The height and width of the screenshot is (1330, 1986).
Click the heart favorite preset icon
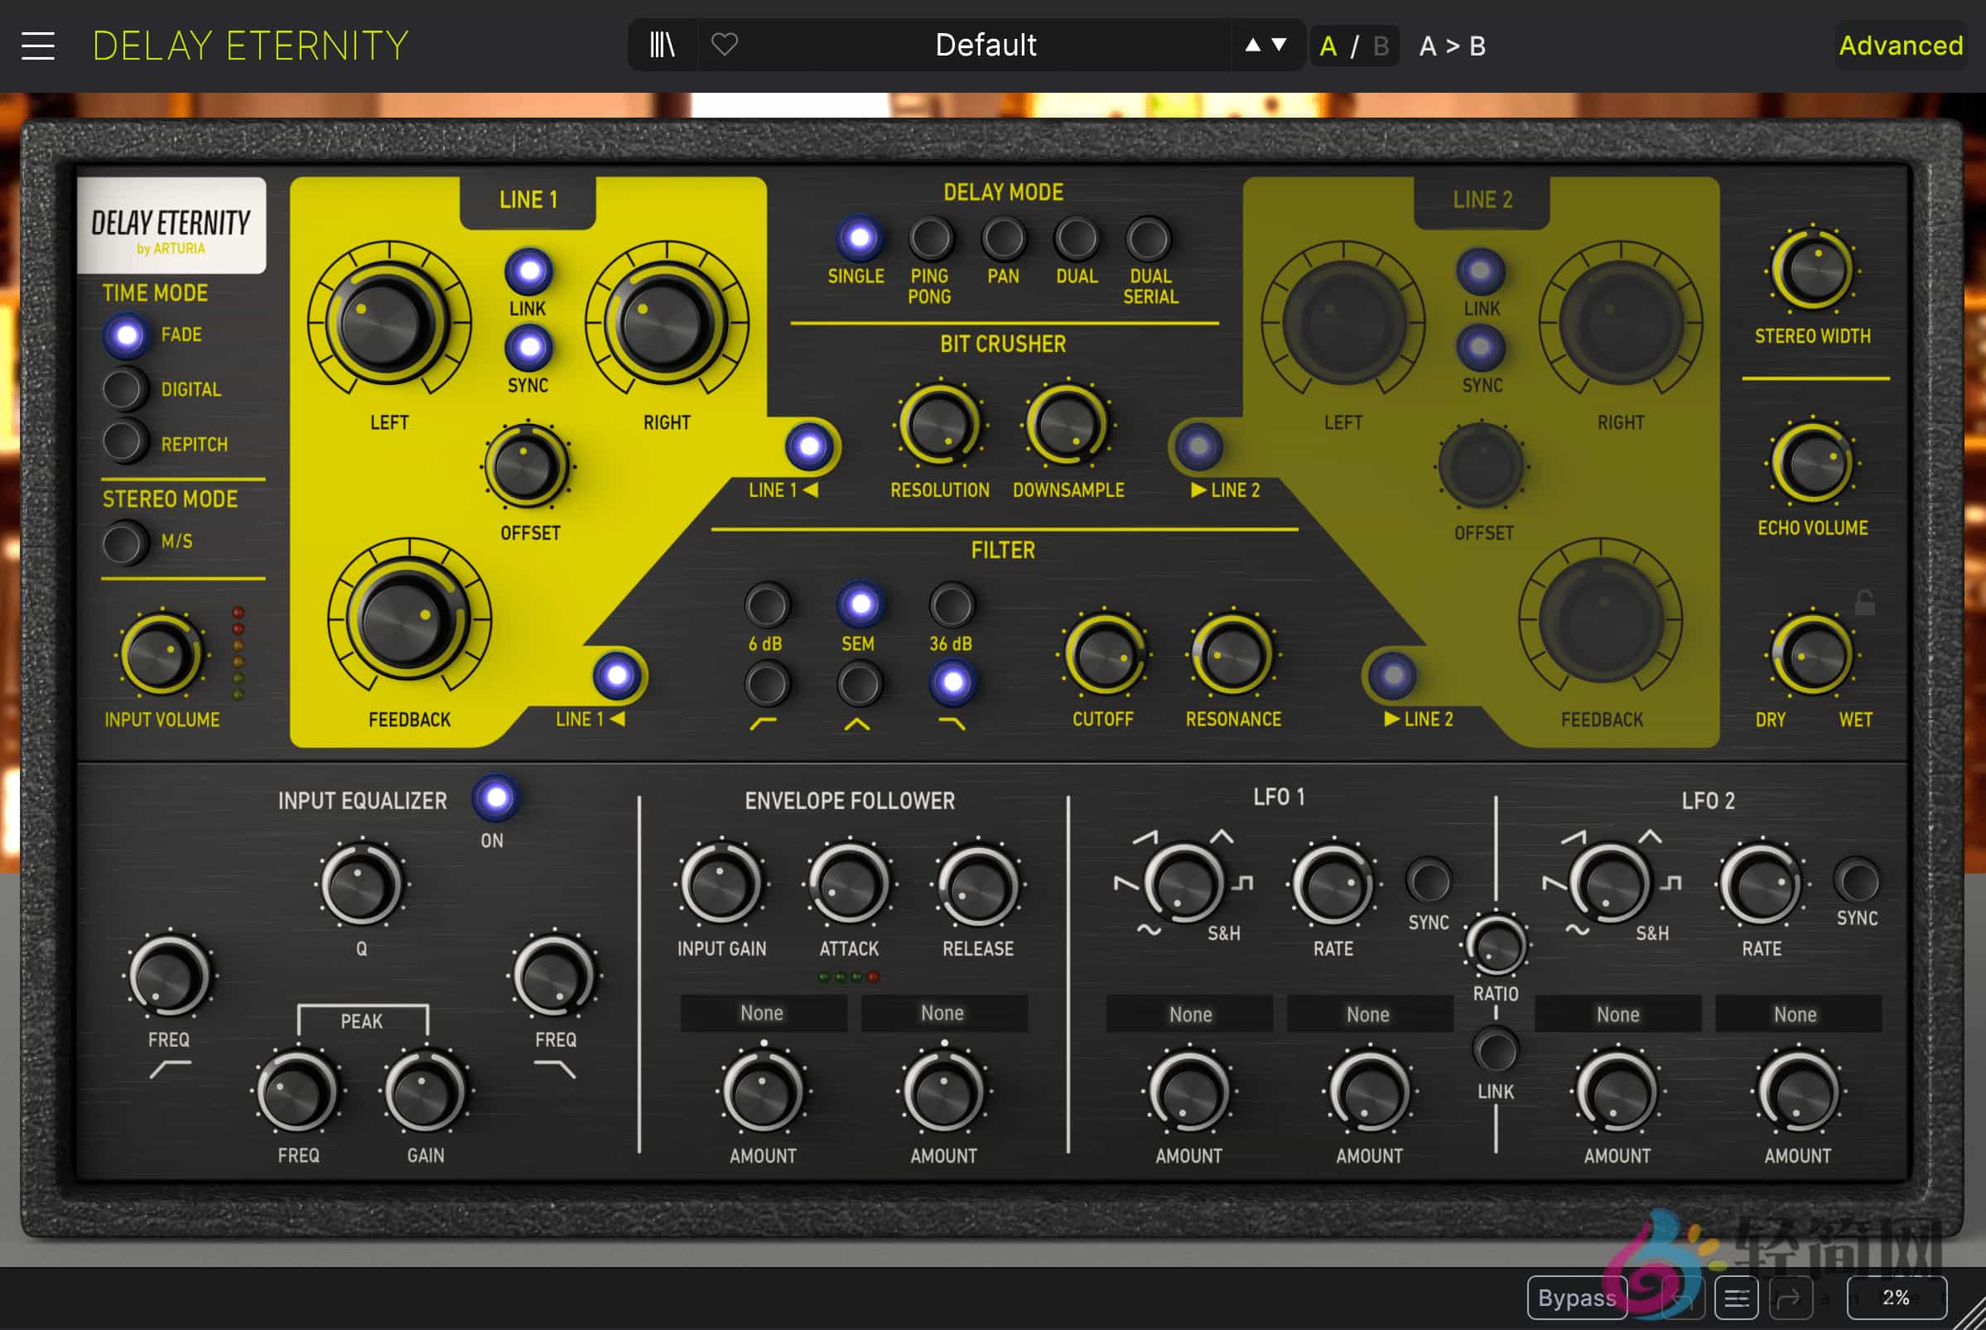(x=724, y=44)
